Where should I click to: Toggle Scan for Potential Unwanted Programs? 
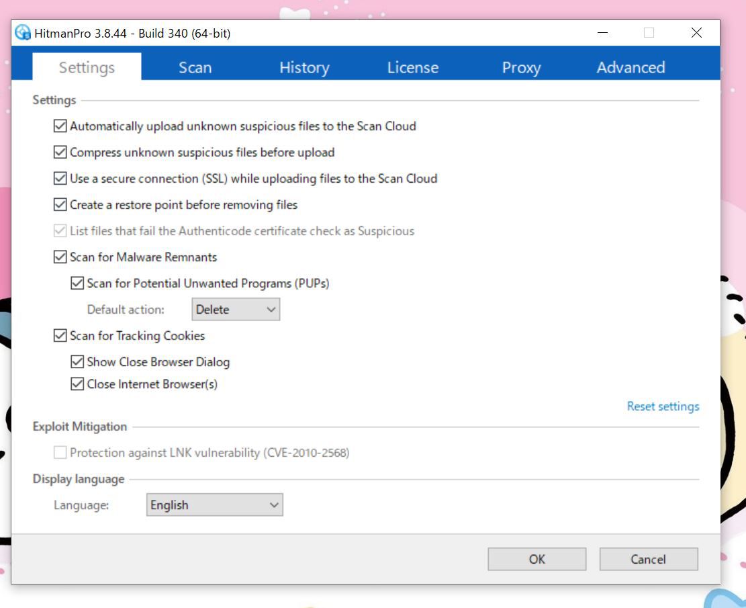point(77,284)
